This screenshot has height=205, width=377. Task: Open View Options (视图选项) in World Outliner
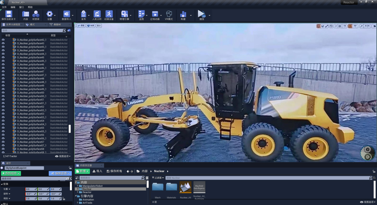point(63,156)
